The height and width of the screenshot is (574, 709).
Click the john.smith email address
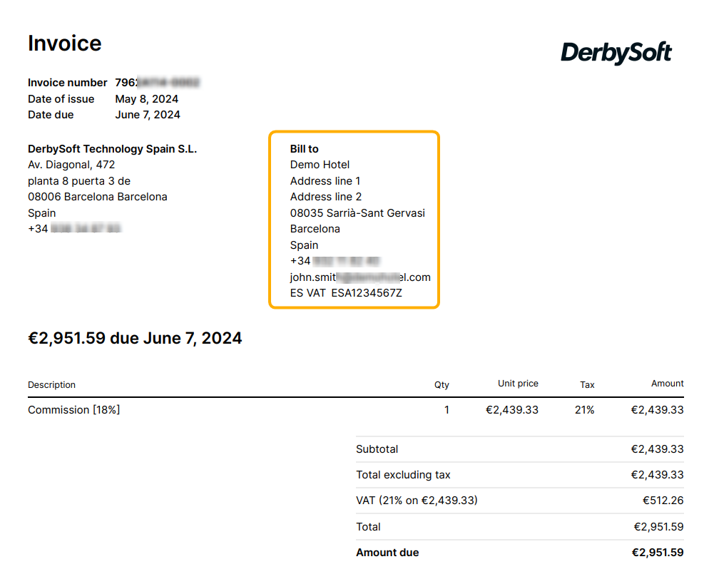360,277
